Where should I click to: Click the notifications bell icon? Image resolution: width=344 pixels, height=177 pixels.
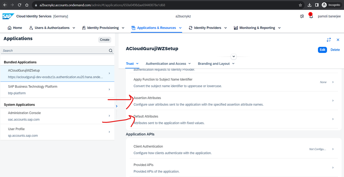(x=311, y=16)
